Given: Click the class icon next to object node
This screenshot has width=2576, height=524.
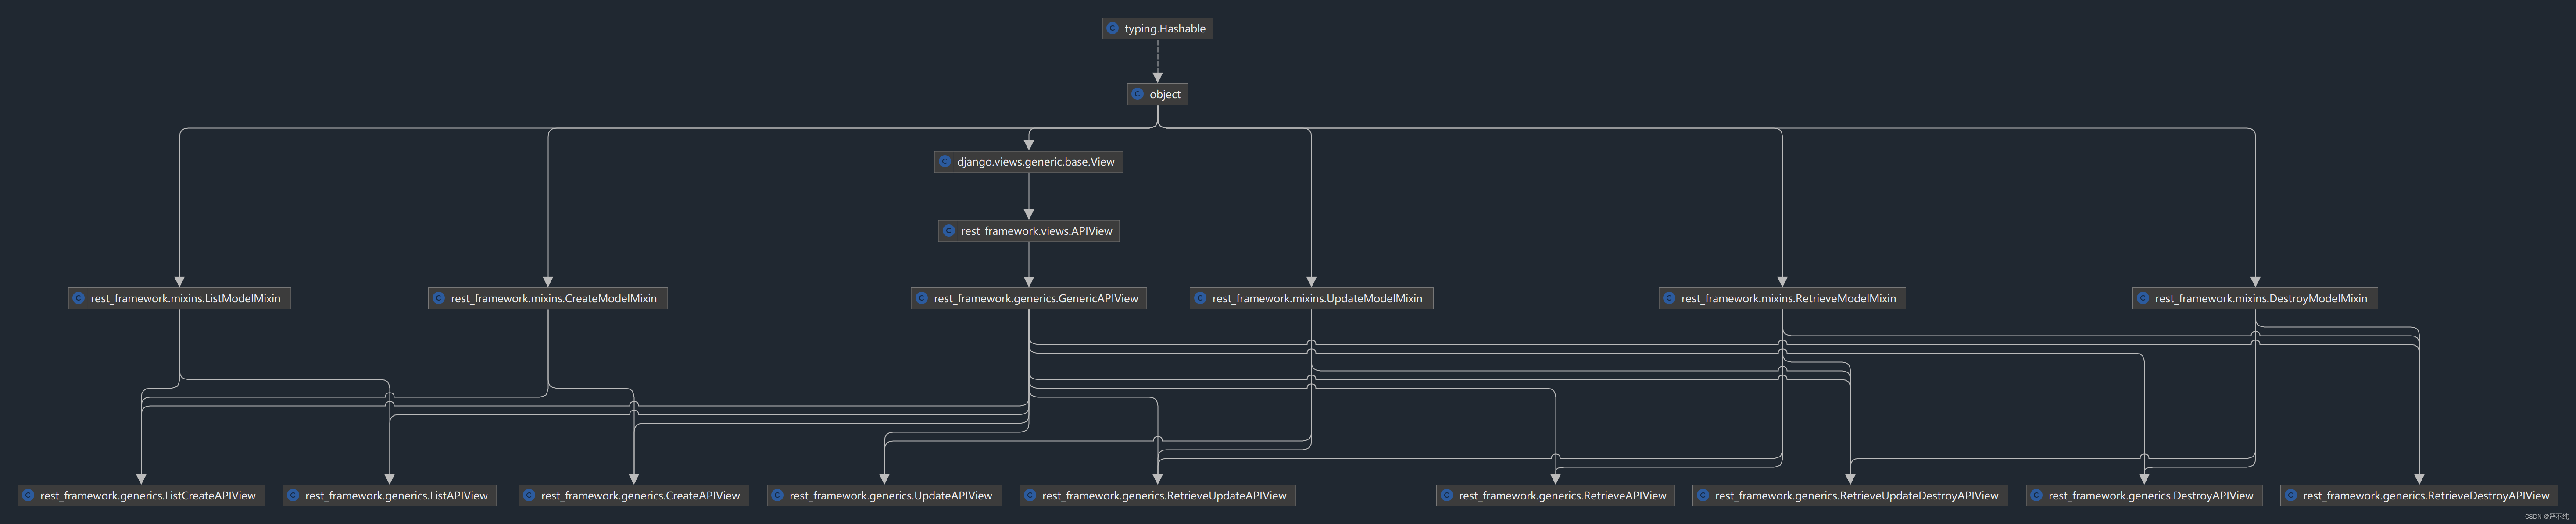Looking at the screenshot, I should [1137, 95].
